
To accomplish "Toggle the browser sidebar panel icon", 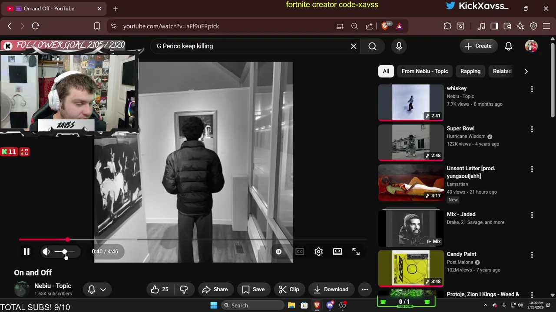I will 494,26.
